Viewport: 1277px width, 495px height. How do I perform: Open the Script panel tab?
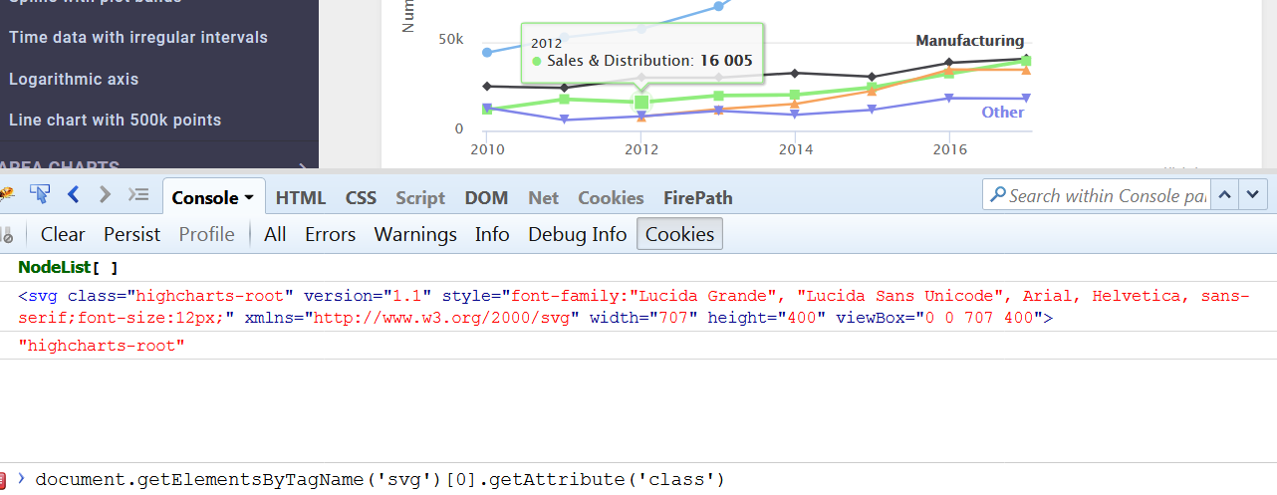(420, 198)
